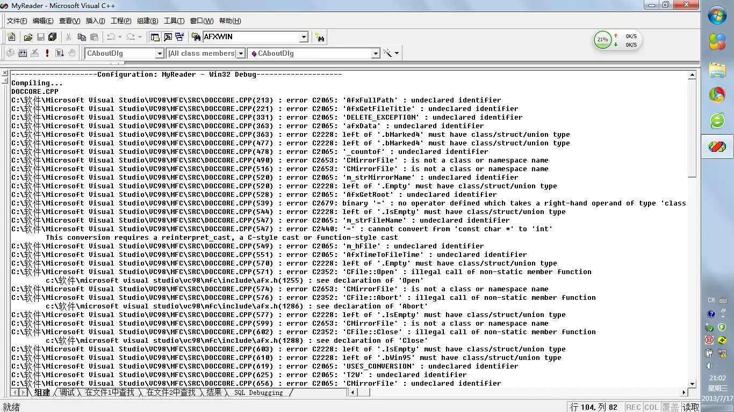Click the Windows Start orb
This screenshot has height=412, width=734.
(x=717, y=16)
